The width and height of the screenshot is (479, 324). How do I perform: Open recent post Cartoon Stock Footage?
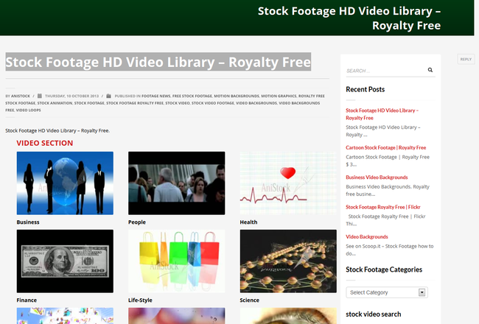coord(385,147)
